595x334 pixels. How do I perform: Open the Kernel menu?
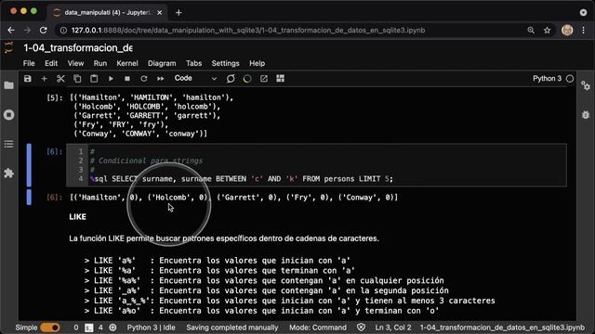point(127,63)
